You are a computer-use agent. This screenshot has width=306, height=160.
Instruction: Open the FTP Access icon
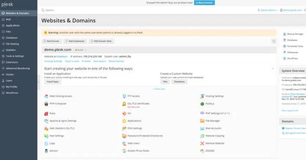point(124,96)
